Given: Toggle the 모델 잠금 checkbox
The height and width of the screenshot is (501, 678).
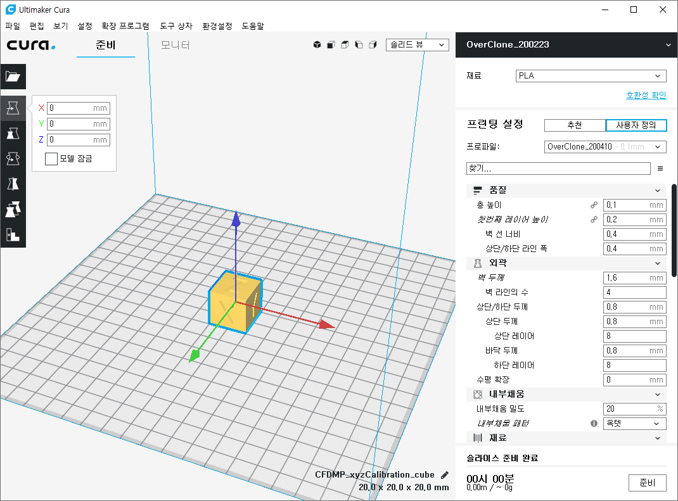Looking at the screenshot, I should [x=51, y=158].
